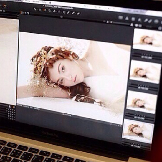Open the round dropdown above the viewer

click(x=62, y=17)
